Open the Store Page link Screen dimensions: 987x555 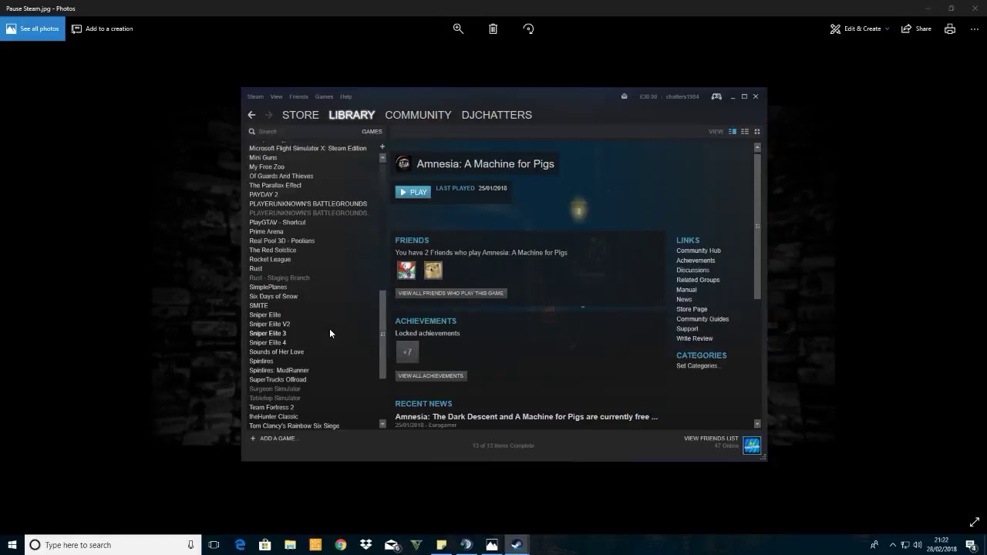692,309
